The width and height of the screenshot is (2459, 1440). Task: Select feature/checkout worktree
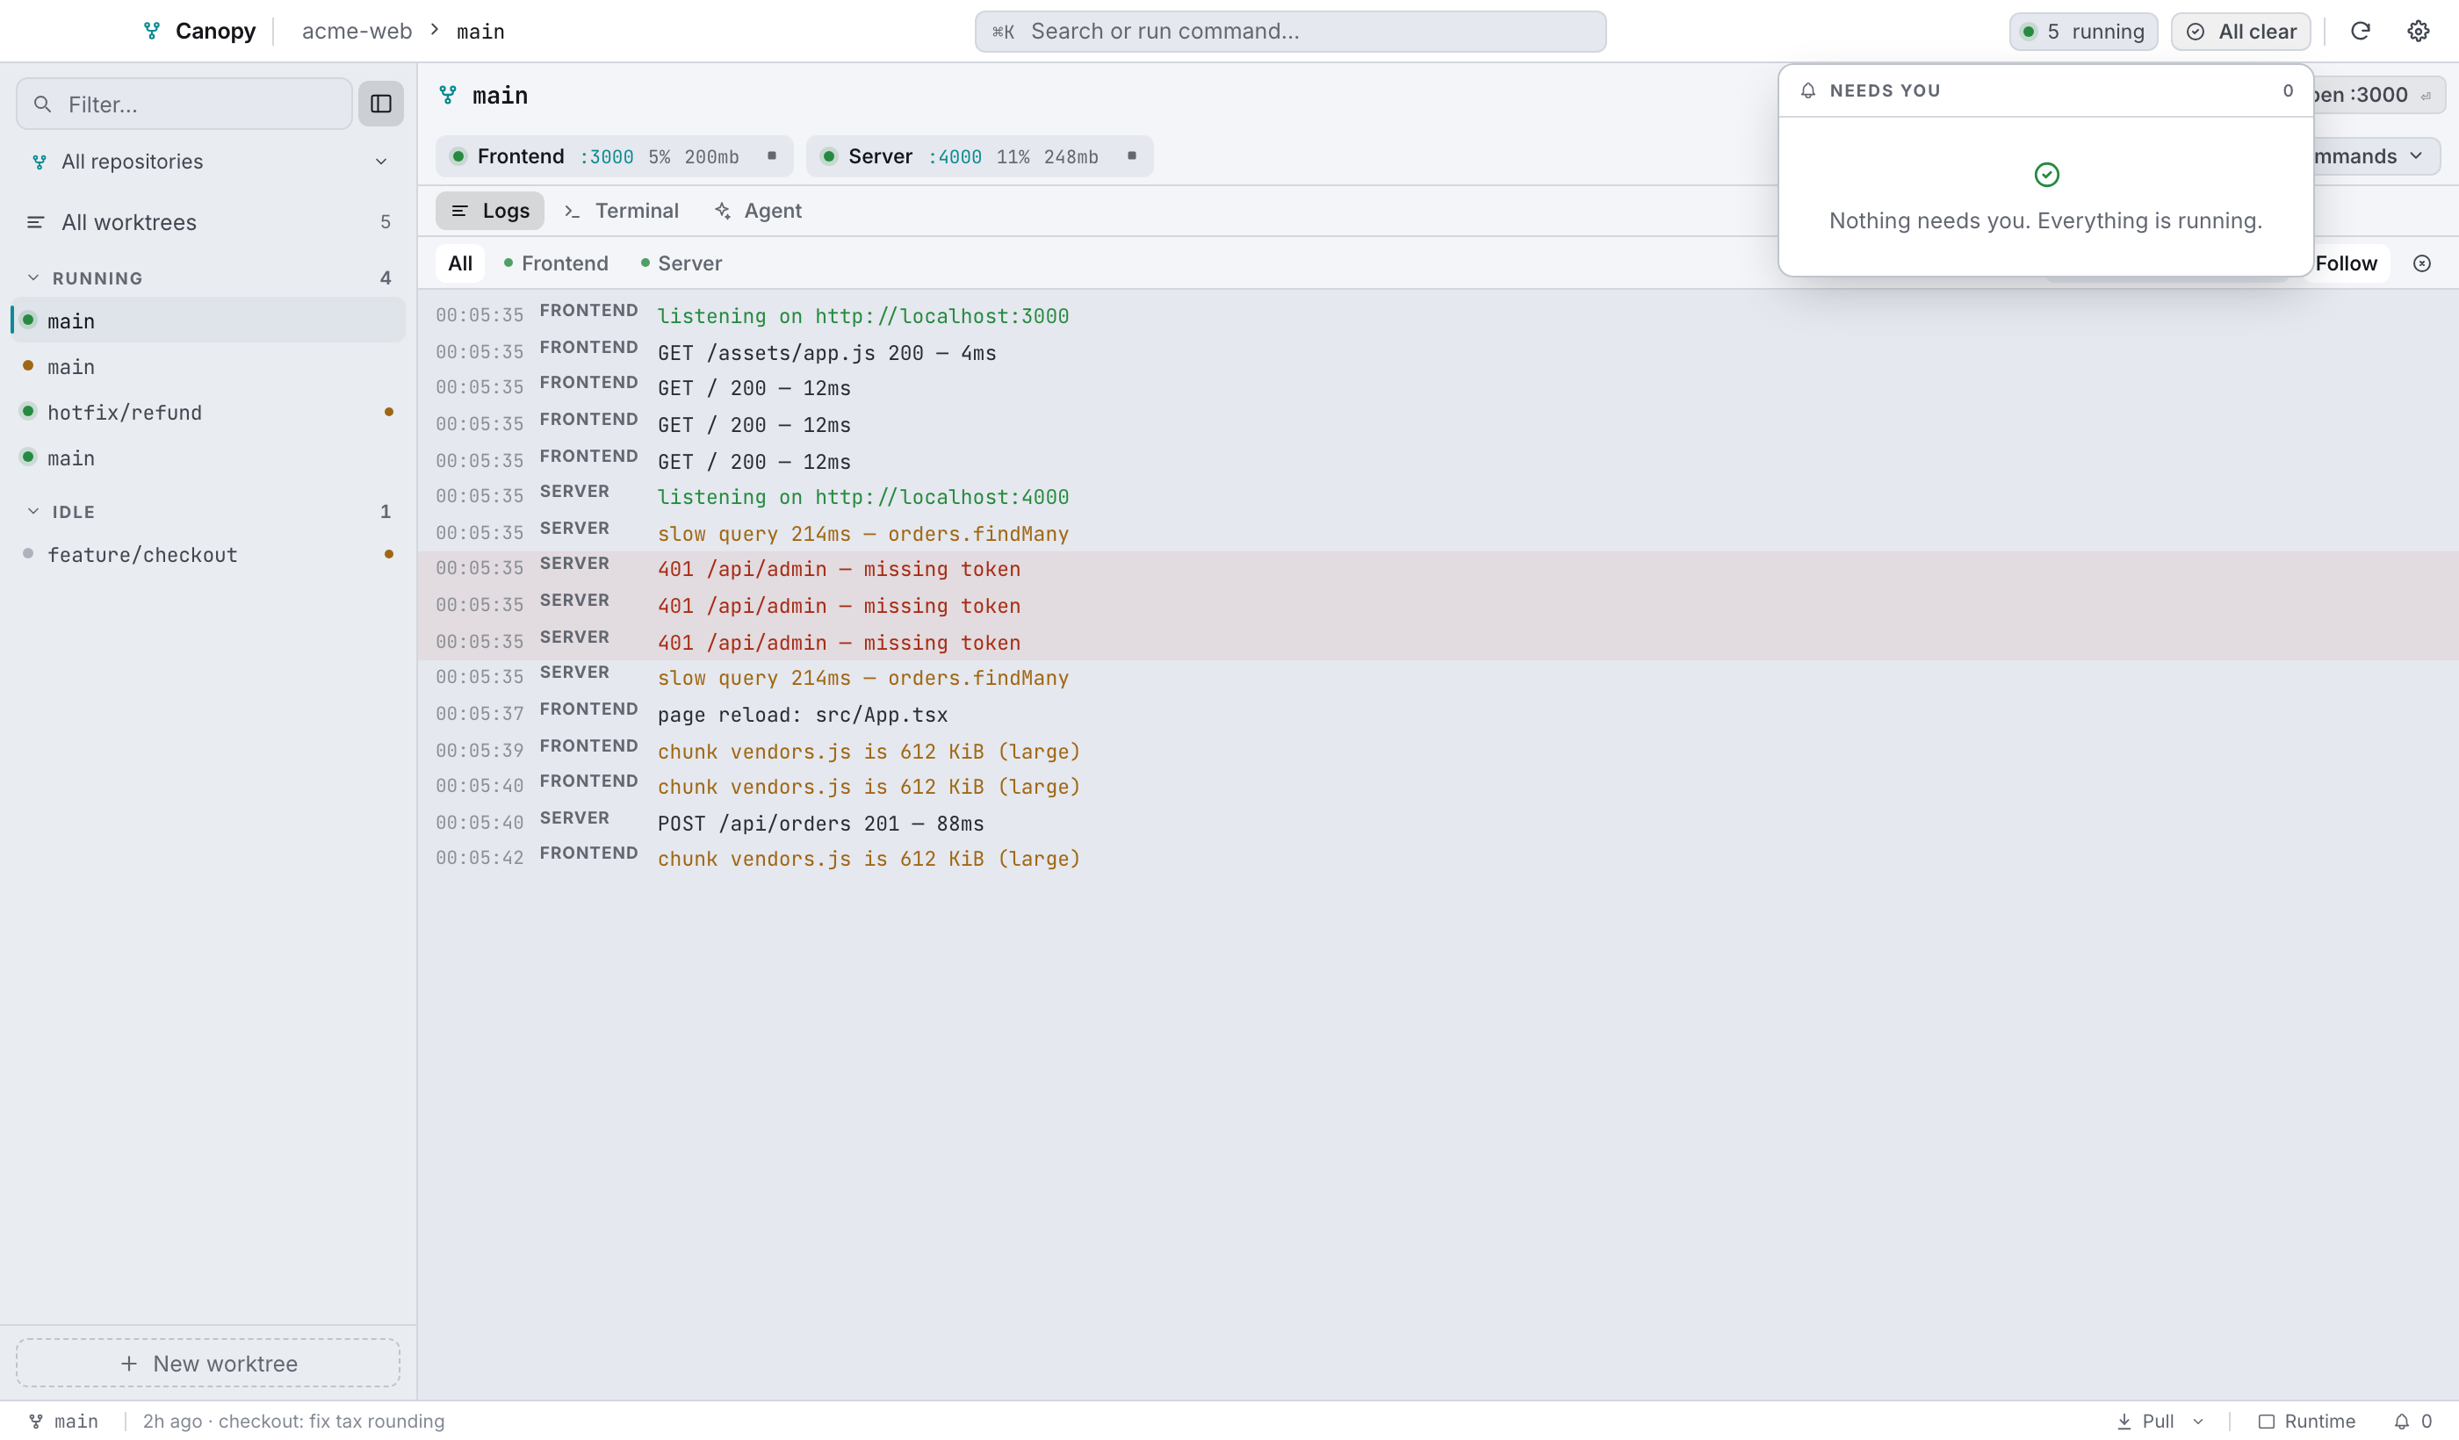point(208,554)
